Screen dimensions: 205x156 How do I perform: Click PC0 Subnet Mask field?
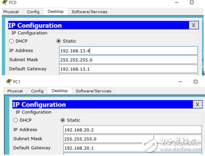(129, 60)
